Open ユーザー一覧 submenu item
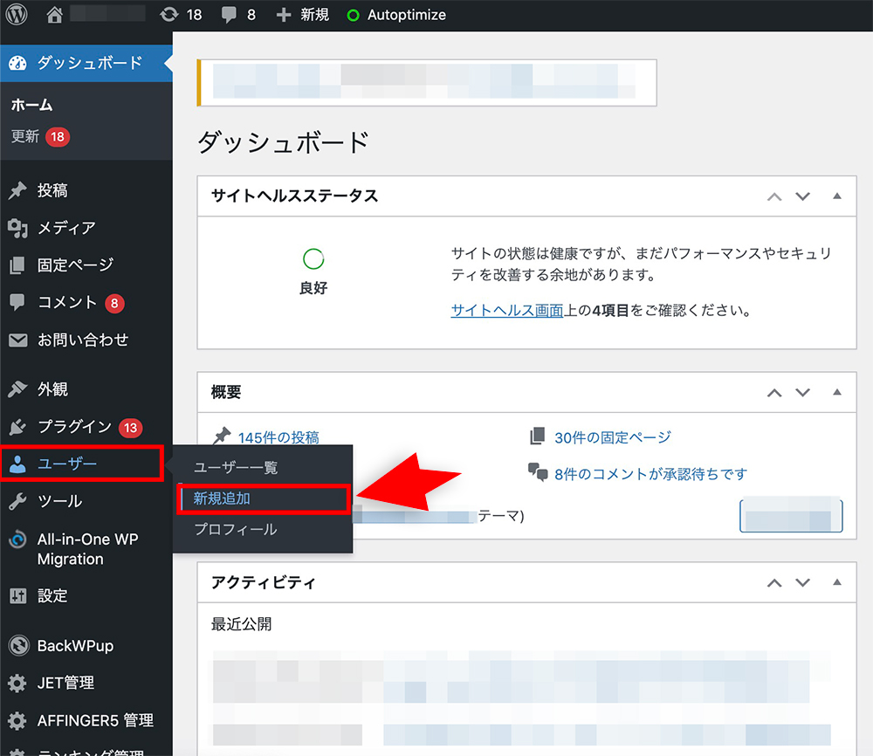 click(236, 468)
